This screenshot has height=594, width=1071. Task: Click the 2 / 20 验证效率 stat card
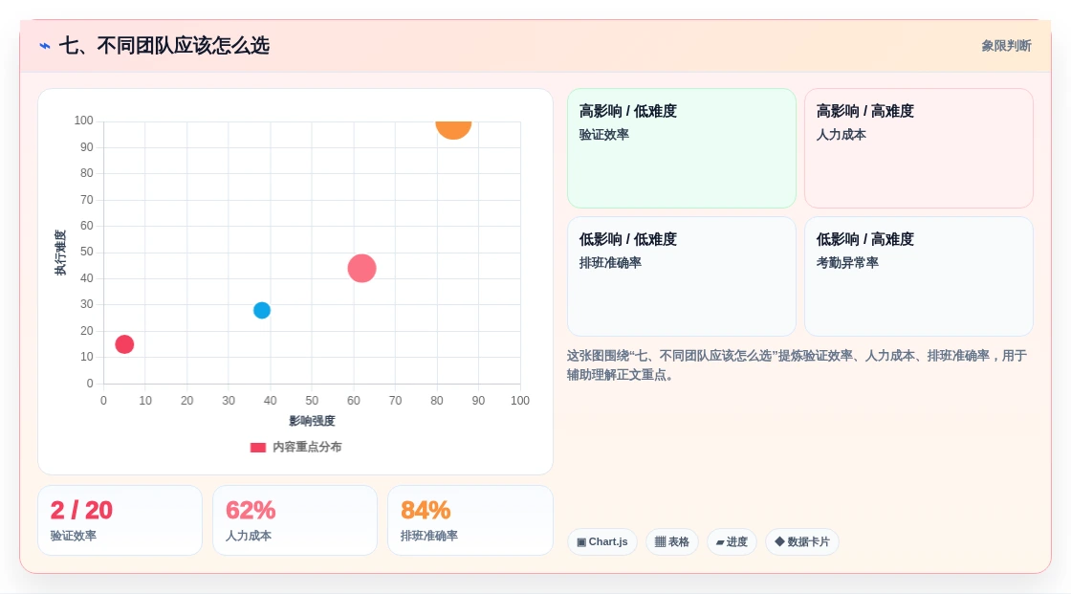[120, 520]
